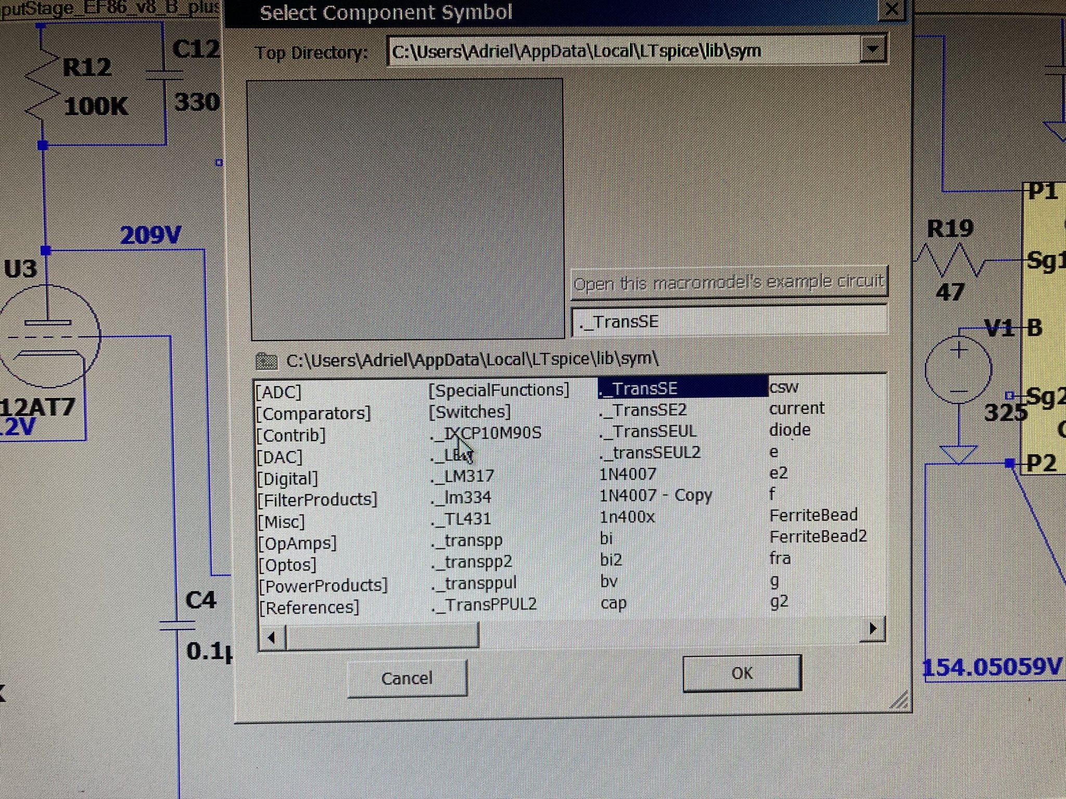Click the Cancel button
The width and height of the screenshot is (1066, 799).
[407, 678]
